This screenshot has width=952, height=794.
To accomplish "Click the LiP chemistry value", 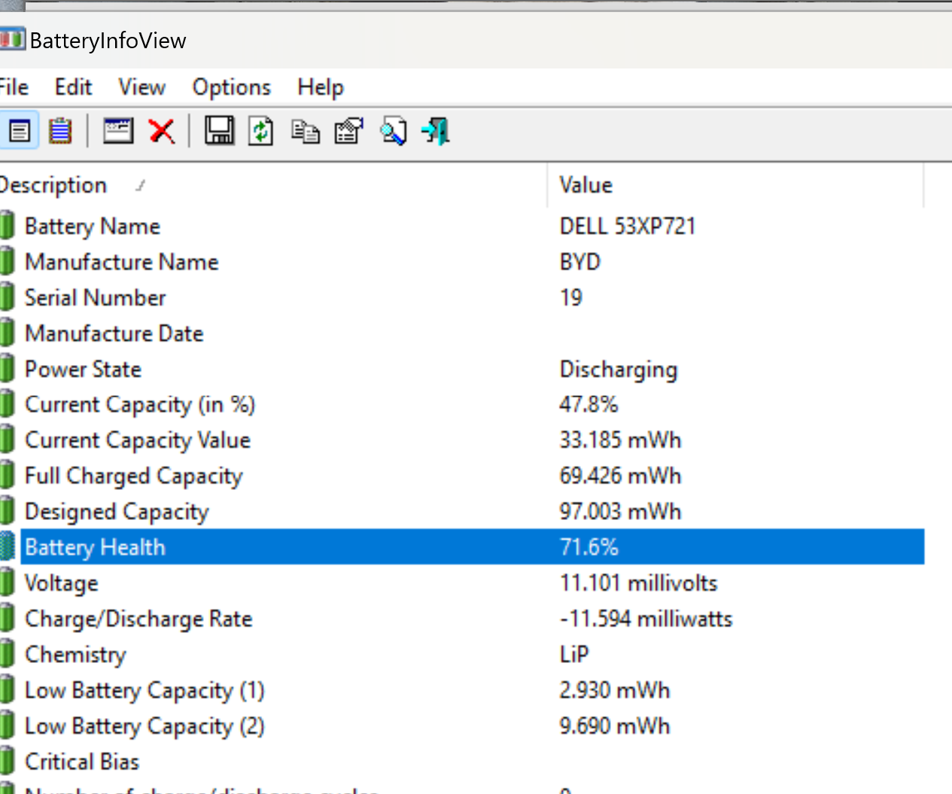I will (574, 655).
